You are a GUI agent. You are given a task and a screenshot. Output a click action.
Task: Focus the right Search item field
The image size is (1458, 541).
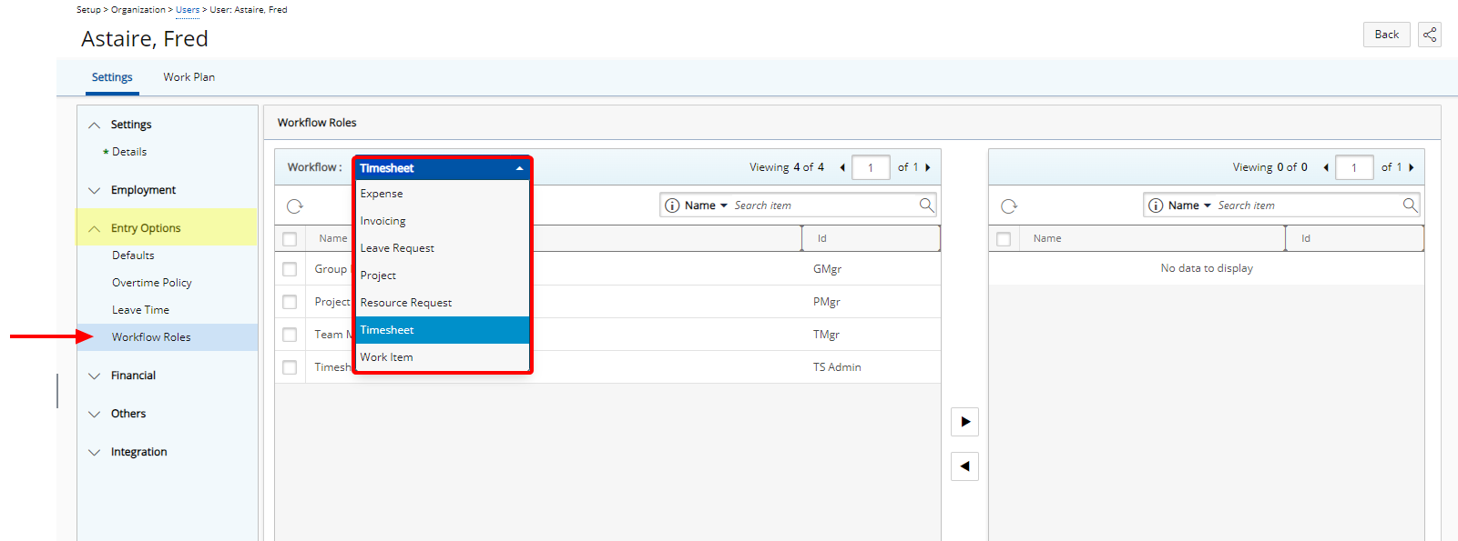point(1308,205)
